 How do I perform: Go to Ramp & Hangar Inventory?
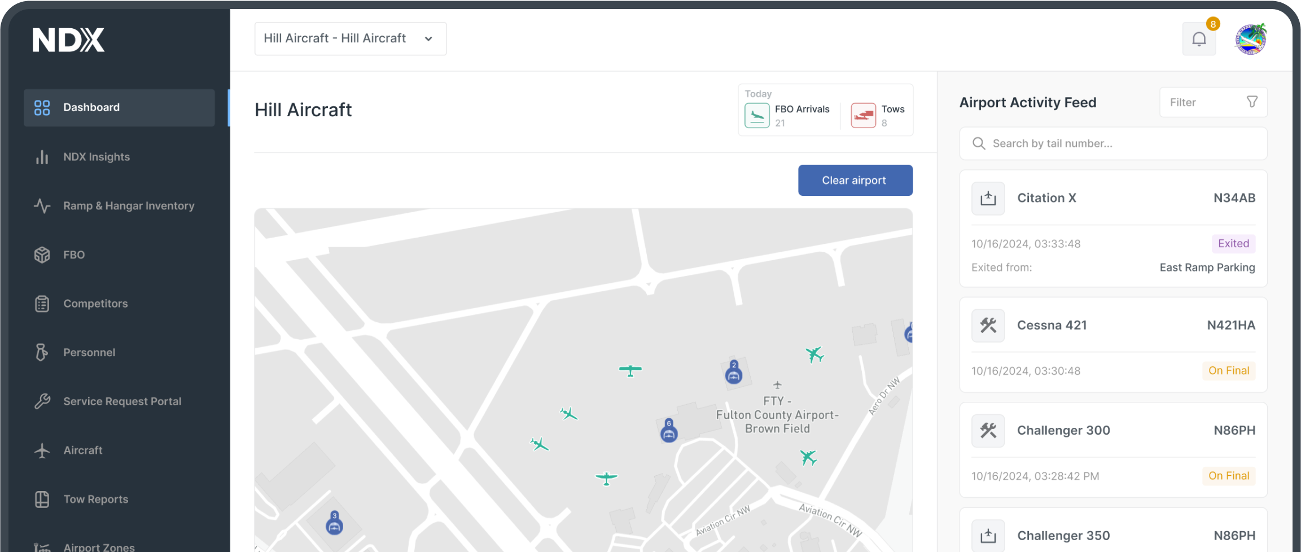129,206
